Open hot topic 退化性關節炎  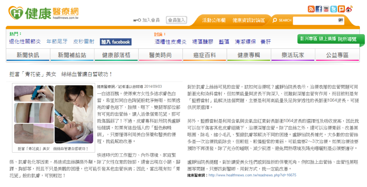(x=25, y=42)
